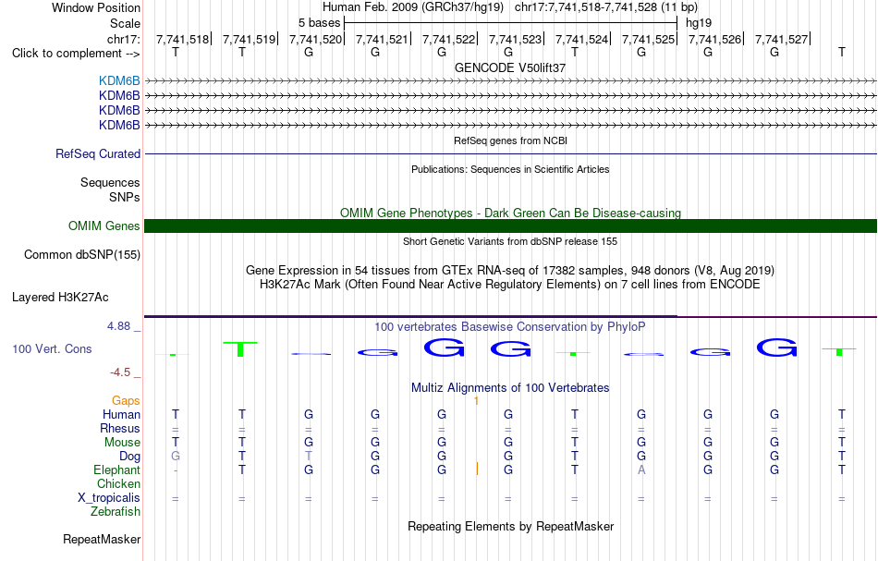Click the Rhesus species row label
The image size is (878, 561).
pos(120,428)
